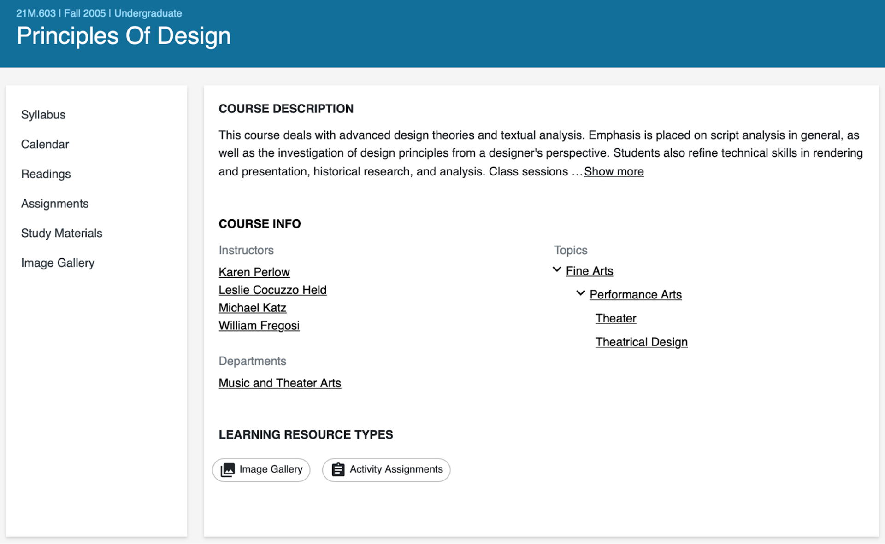The height and width of the screenshot is (544, 885).
Task: Select instructor Karen Perlow
Action: pos(254,272)
